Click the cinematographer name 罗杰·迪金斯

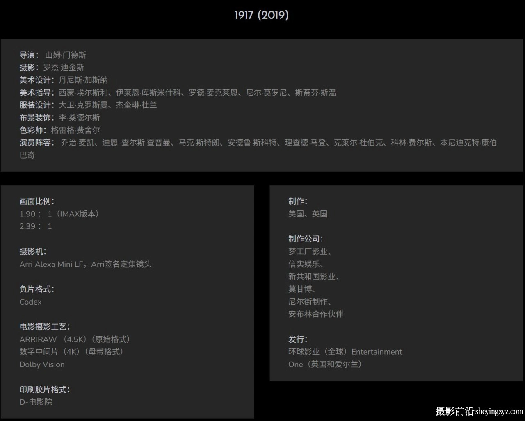[64, 67]
